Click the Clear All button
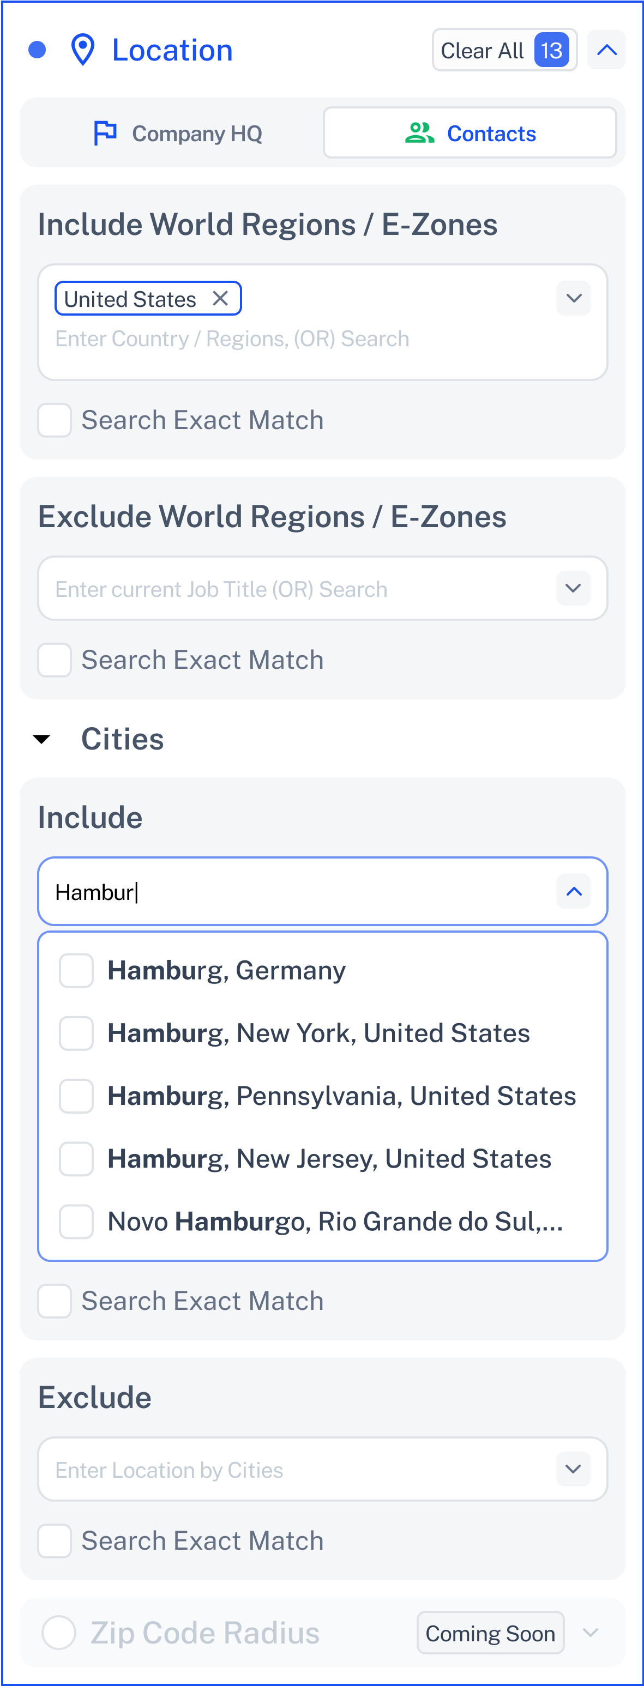 pyautogui.click(x=504, y=50)
